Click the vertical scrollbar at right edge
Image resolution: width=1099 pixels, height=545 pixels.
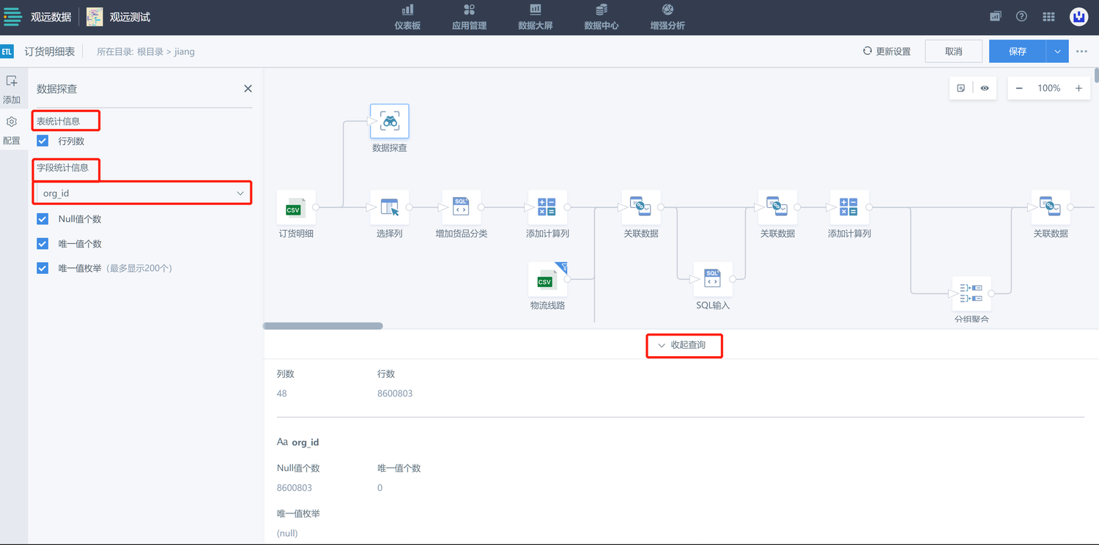click(x=1096, y=75)
